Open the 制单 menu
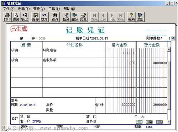The image size is (178, 132). [23, 9]
